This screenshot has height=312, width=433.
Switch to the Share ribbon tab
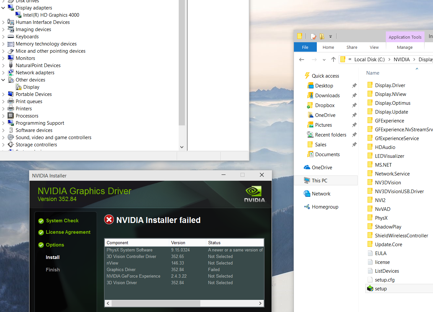(352, 47)
